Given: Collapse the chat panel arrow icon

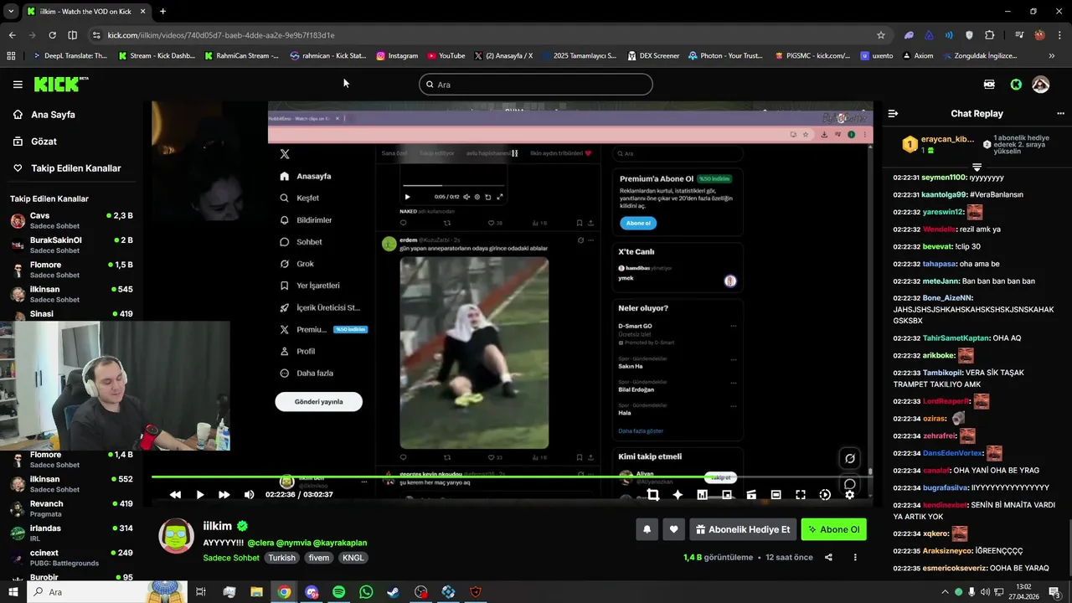Looking at the screenshot, I should [893, 113].
